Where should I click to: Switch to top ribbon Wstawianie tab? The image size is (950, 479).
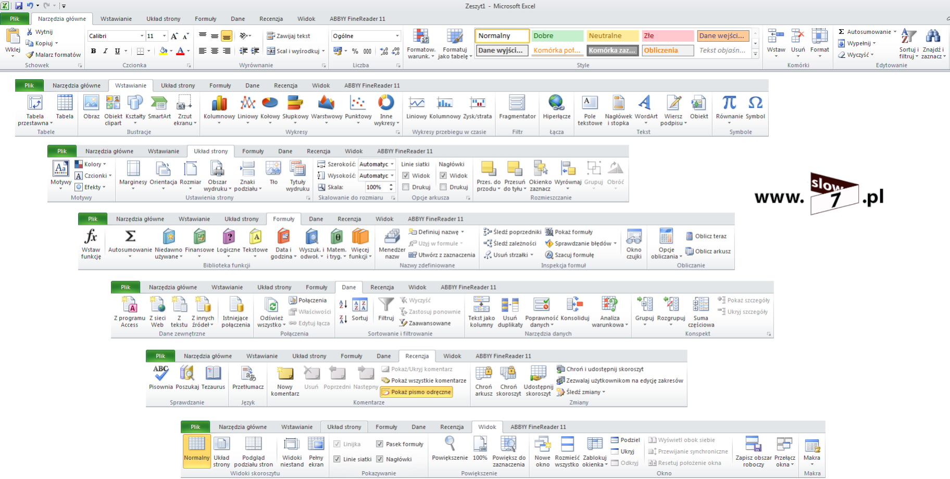coord(116,19)
